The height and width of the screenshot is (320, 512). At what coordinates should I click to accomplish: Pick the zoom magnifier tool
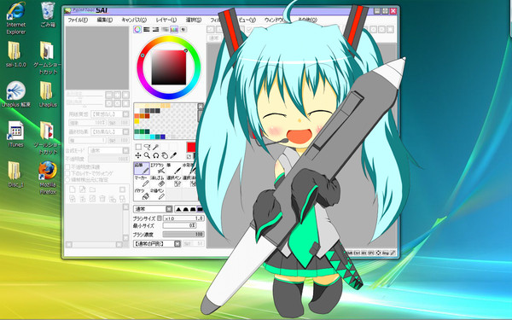148,155
